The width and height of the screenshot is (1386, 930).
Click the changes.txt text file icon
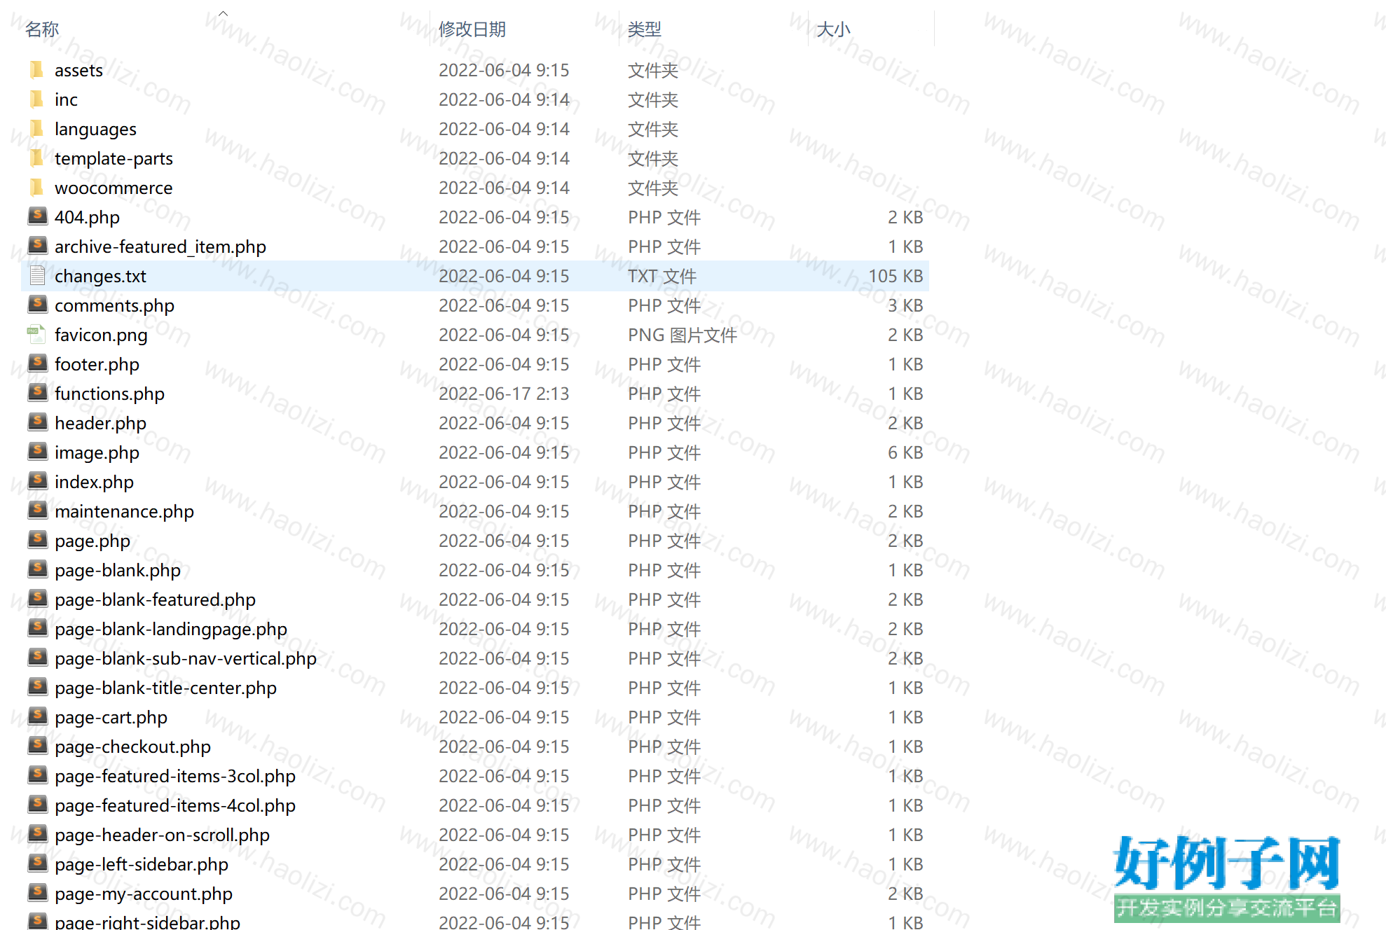[37, 276]
